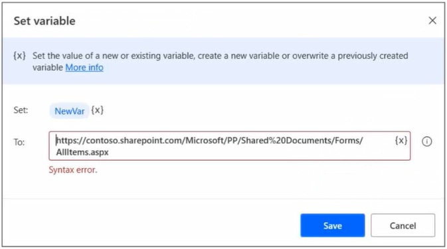Image resolution: width=447 pixels, height=249 pixels.
Task: Show info icon beside To field
Action: click(427, 141)
